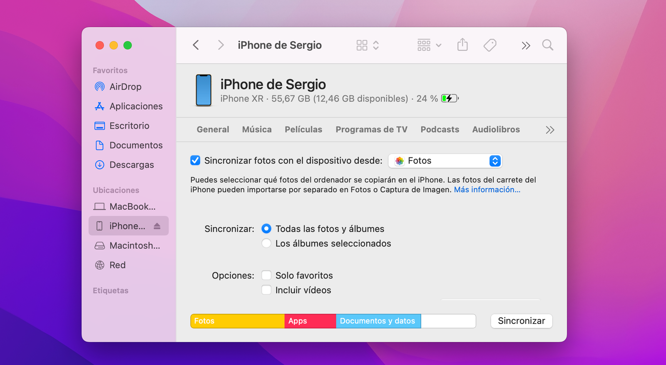Image resolution: width=666 pixels, height=365 pixels.
Task: Close the Finder window red button
Action: 99,45
